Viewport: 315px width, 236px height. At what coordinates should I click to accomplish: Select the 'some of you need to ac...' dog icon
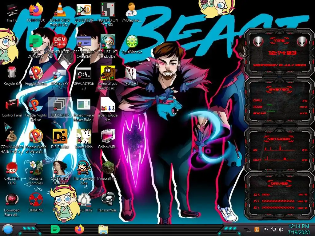click(x=108, y=78)
